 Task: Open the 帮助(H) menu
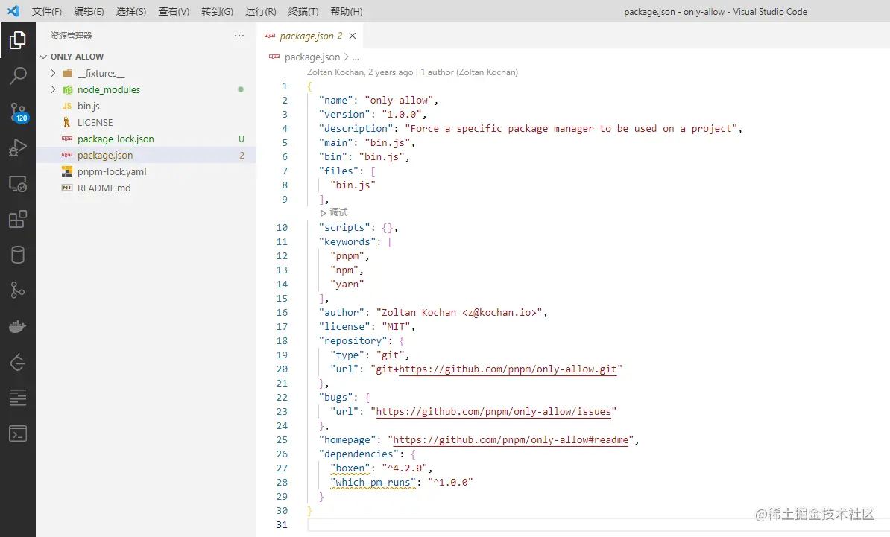pyautogui.click(x=347, y=11)
